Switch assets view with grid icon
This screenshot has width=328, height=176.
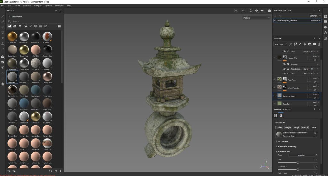pyautogui.click(x=60, y=26)
